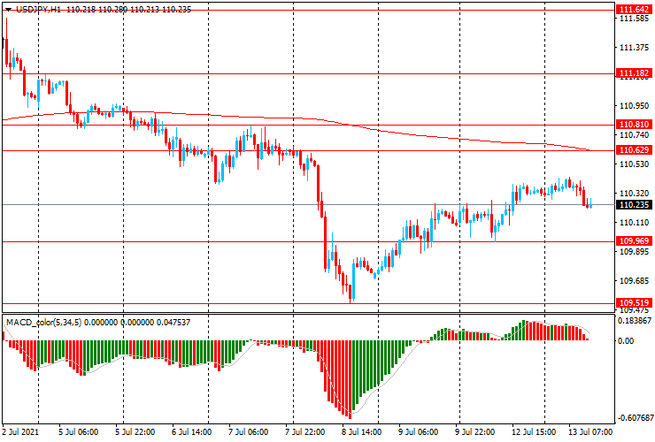Click the 111.182 red price level label
This screenshot has height=442, width=655.
tap(634, 73)
